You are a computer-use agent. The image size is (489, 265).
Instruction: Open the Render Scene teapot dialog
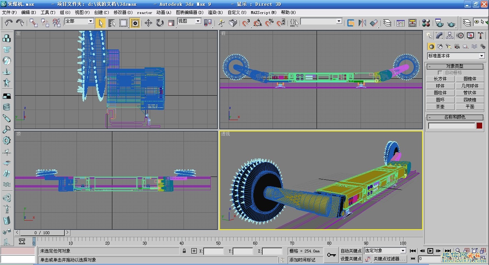(440, 23)
